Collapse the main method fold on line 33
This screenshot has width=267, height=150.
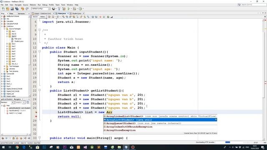click(x=40, y=137)
